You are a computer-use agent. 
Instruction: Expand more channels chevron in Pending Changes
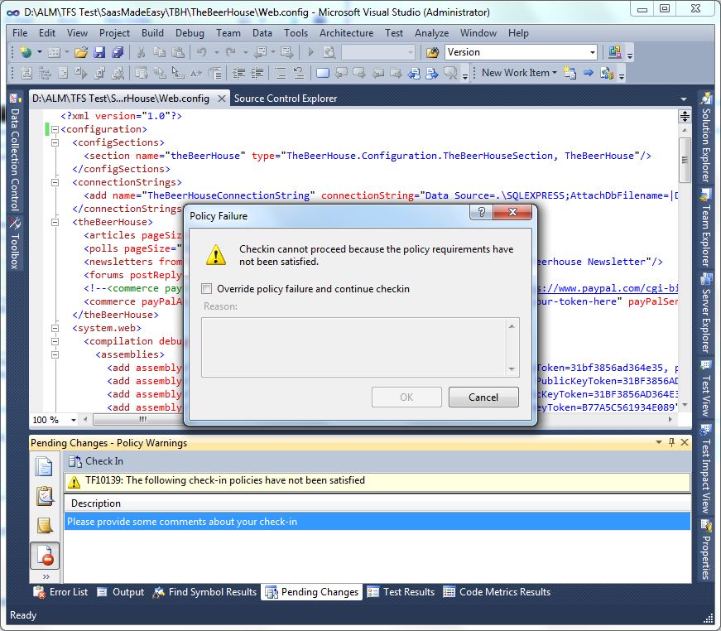[x=46, y=576]
